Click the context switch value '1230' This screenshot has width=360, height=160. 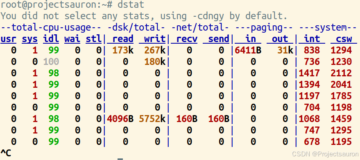point(341,62)
